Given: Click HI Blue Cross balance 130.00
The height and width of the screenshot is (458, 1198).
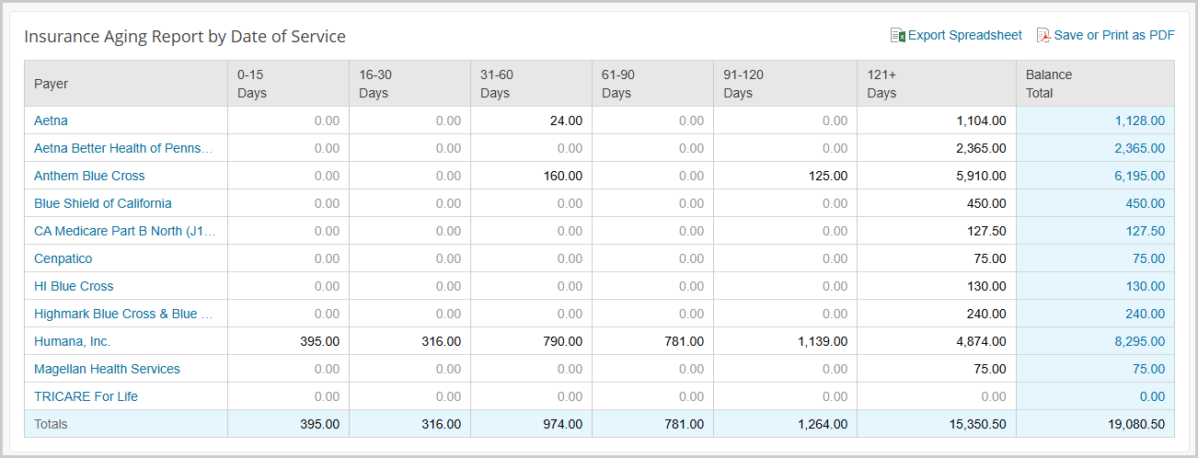Looking at the screenshot, I should (x=1145, y=286).
